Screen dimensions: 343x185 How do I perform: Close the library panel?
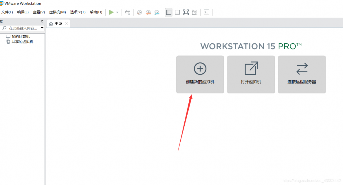click(42, 21)
